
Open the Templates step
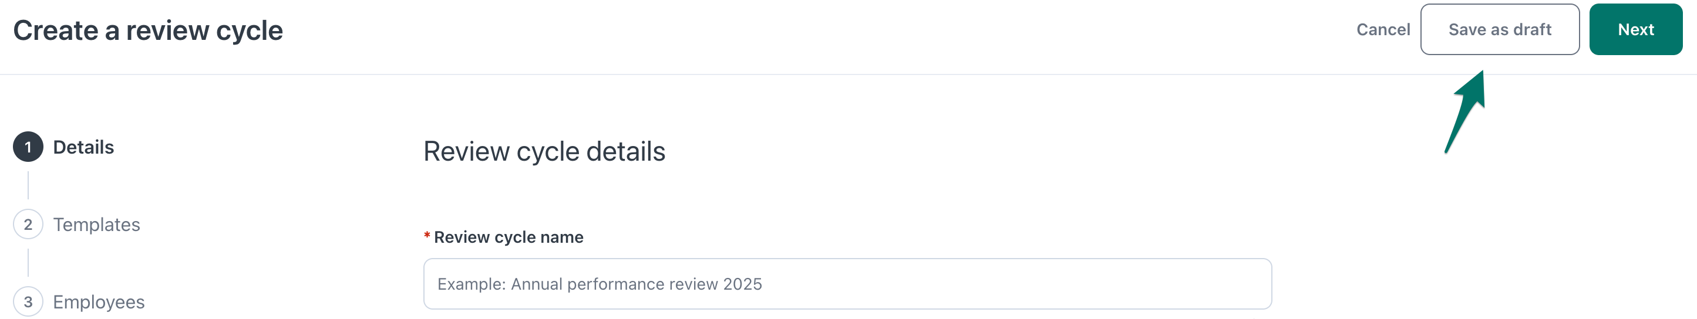(96, 225)
